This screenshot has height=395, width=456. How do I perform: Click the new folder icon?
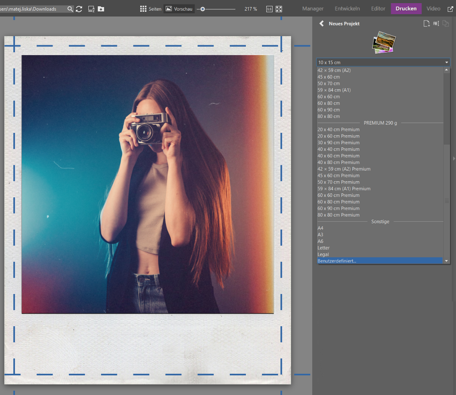pos(101,9)
